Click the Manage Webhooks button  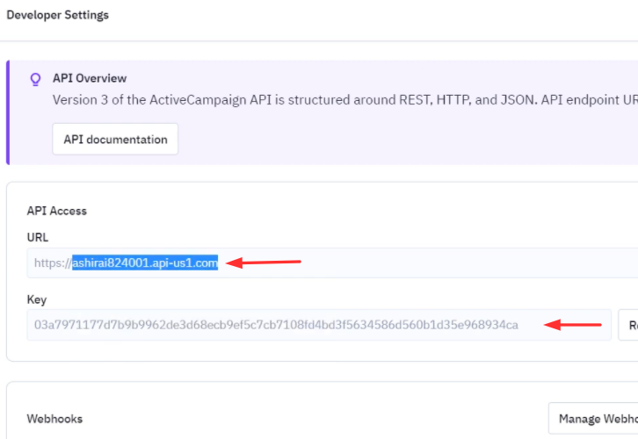(593, 418)
